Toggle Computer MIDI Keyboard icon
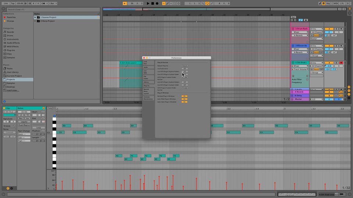Screen dimensions: 353x198 coord(324,3)
